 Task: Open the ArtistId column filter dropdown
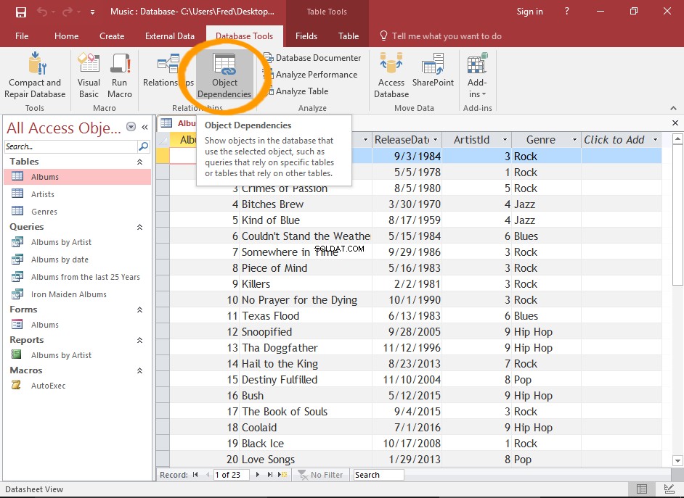[505, 140]
